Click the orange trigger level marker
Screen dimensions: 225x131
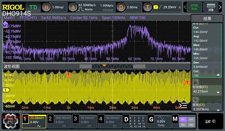point(187,82)
